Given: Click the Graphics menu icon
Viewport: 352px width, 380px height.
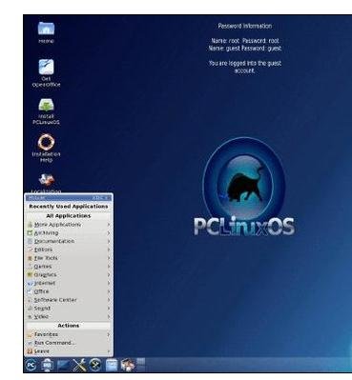Looking at the screenshot, I should coord(30,274).
